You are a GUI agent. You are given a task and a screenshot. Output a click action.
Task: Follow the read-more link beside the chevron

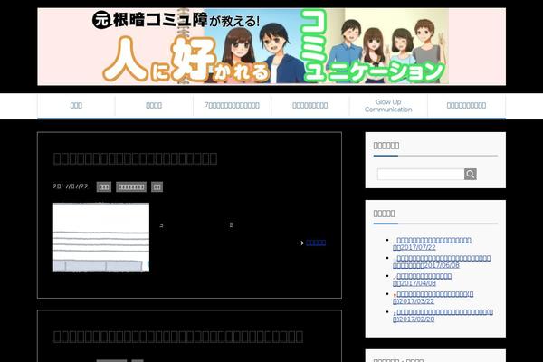(x=316, y=243)
